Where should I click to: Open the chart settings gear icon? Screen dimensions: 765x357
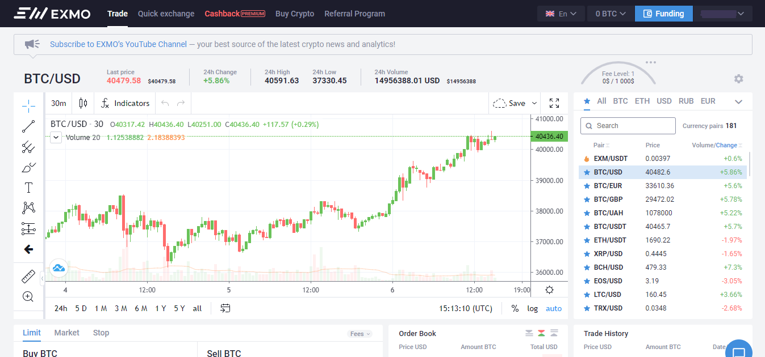pos(549,290)
